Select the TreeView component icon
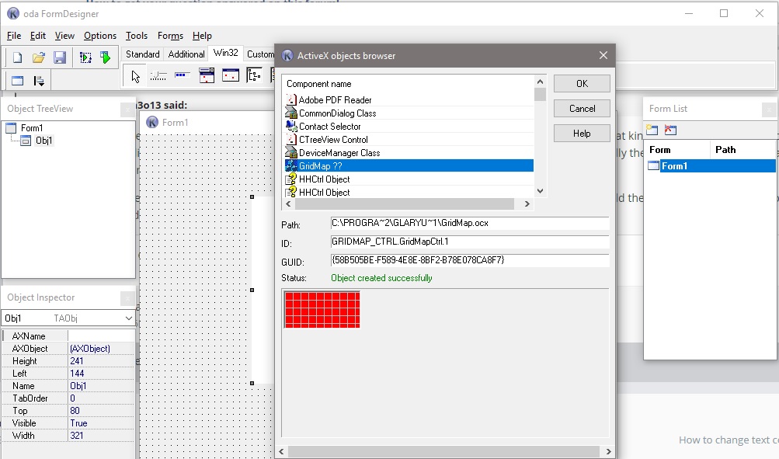Image resolution: width=779 pixels, height=459 pixels. pos(255,76)
